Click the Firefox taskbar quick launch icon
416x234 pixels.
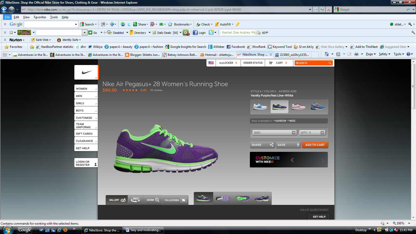65,230
